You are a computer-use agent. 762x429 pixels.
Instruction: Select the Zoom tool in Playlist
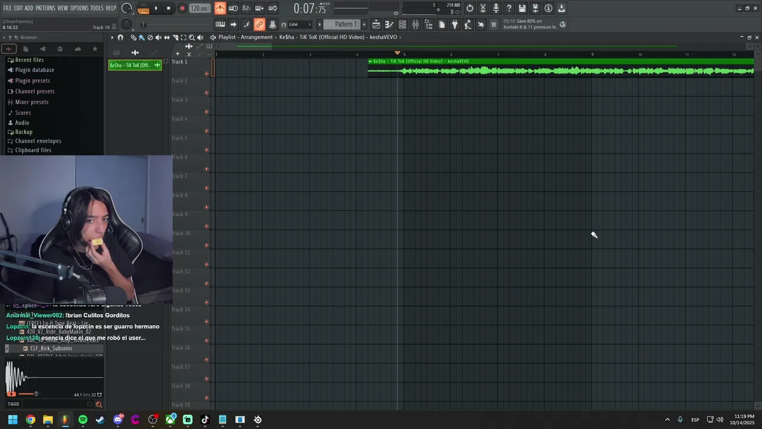[192, 38]
